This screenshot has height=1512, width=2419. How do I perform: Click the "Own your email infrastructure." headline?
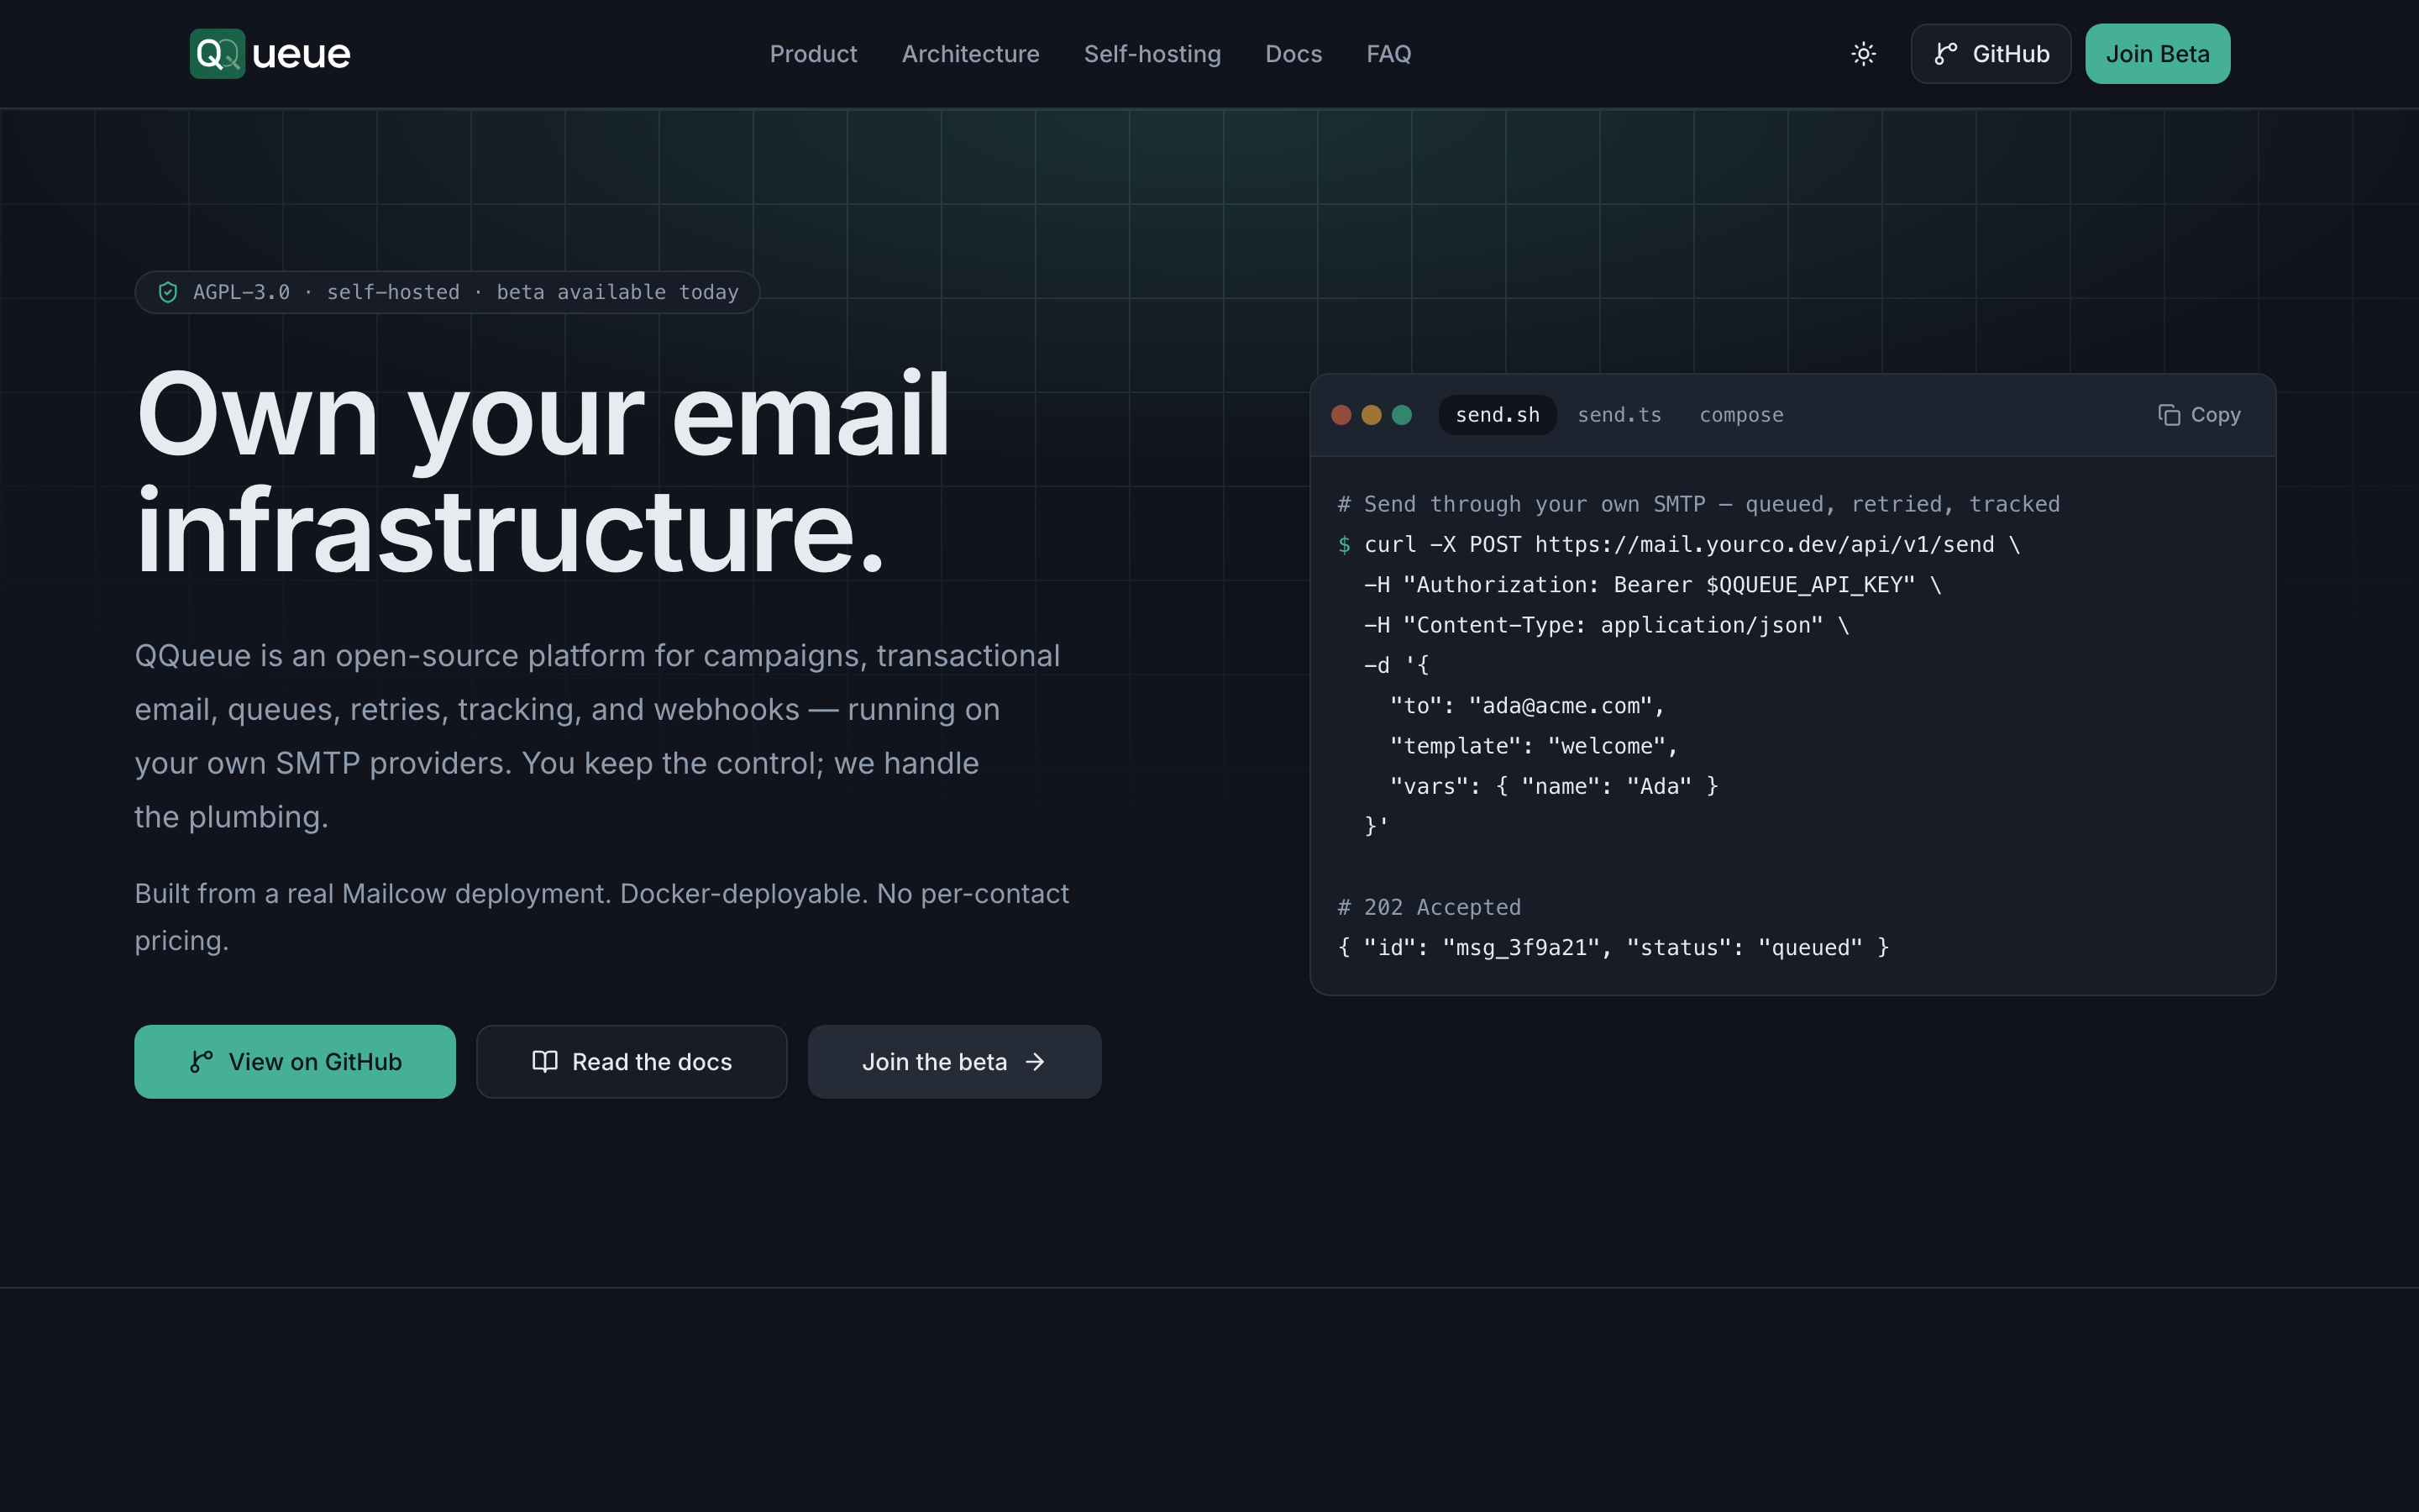tap(543, 472)
